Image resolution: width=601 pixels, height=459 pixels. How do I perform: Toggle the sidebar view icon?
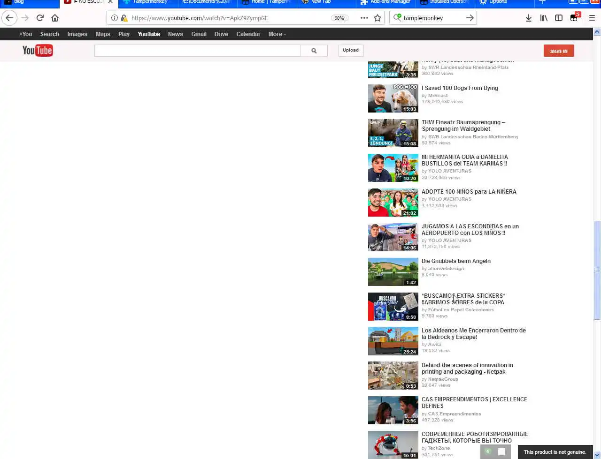pyautogui.click(x=559, y=18)
